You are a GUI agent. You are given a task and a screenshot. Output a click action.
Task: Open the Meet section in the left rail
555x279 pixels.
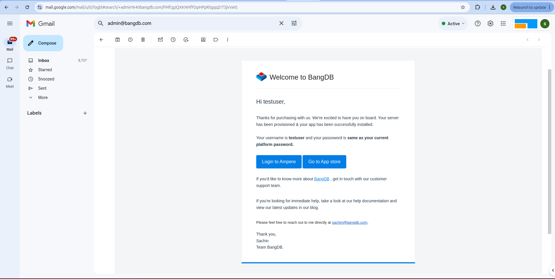click(x=10, y=82)
